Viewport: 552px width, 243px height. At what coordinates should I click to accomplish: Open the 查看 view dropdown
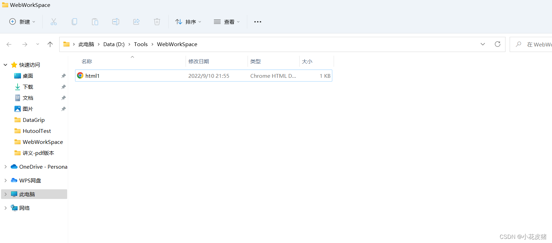pos(227,22)
